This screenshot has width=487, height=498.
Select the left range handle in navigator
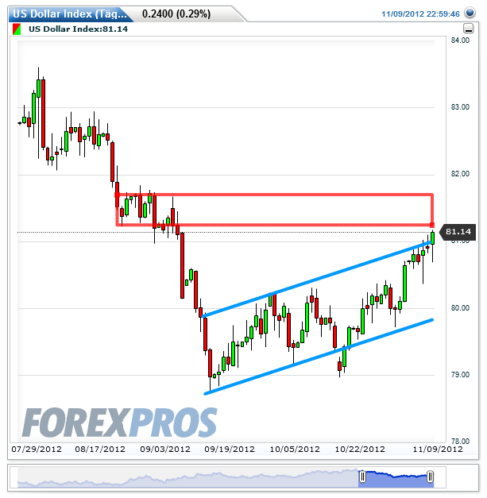362,477
